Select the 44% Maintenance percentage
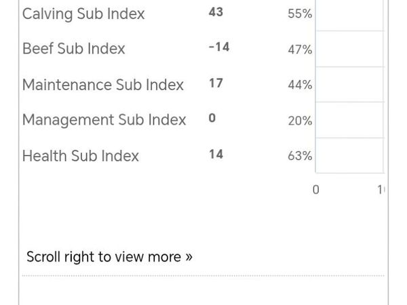407x305 pixels. [300, 85]
